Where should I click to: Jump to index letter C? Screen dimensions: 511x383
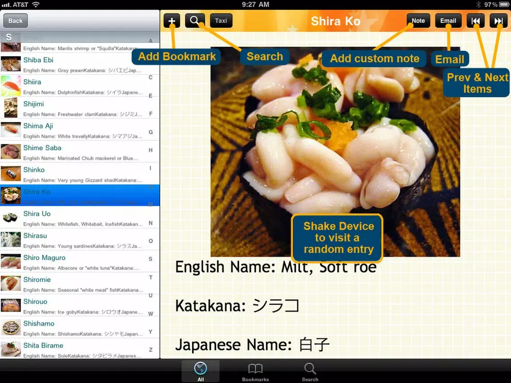click(151, 77)
